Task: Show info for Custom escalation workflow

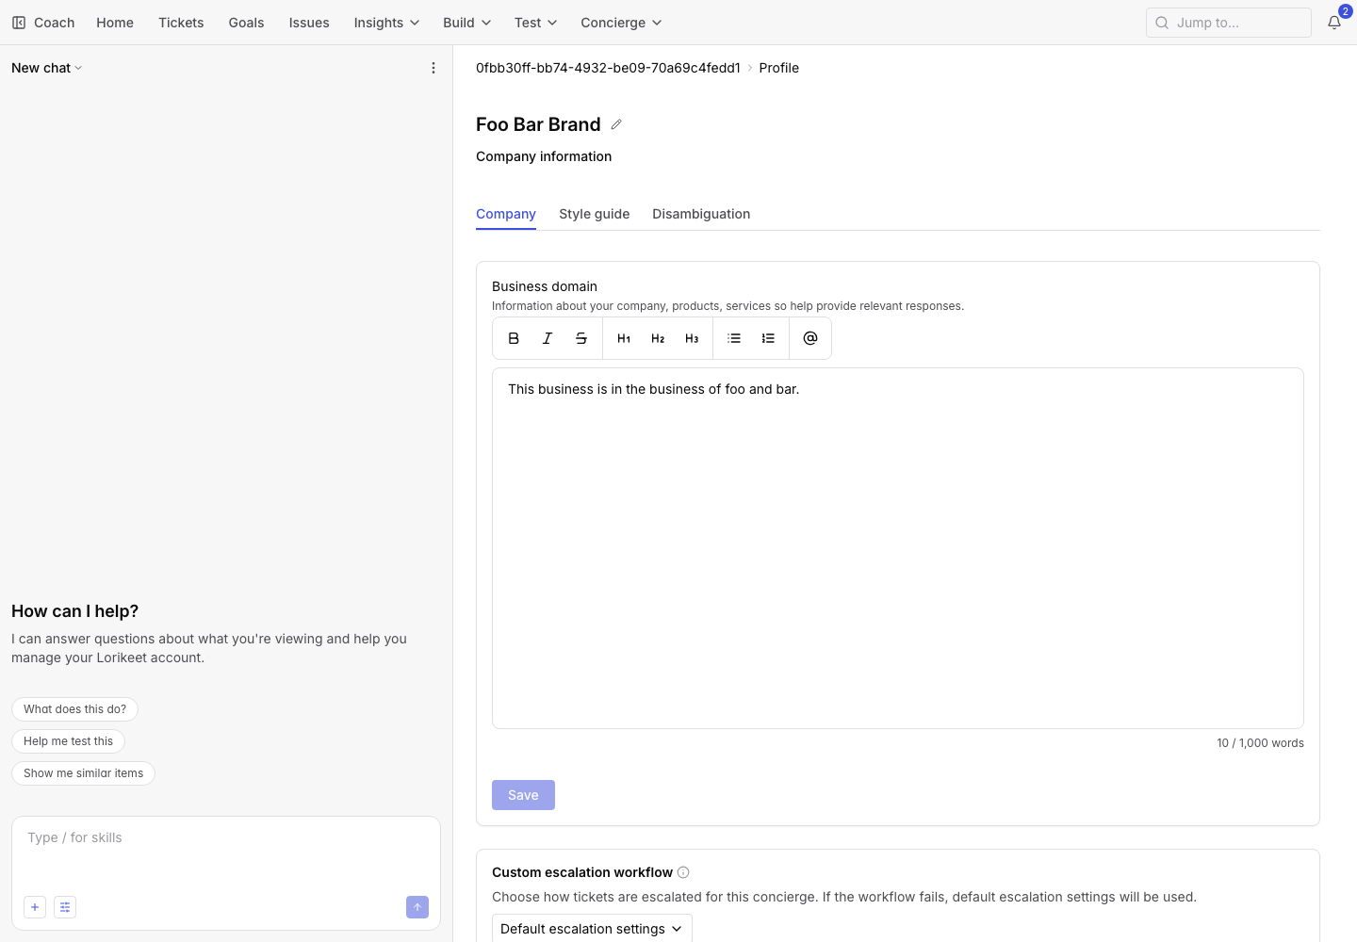Action: (x=683, y=872)
